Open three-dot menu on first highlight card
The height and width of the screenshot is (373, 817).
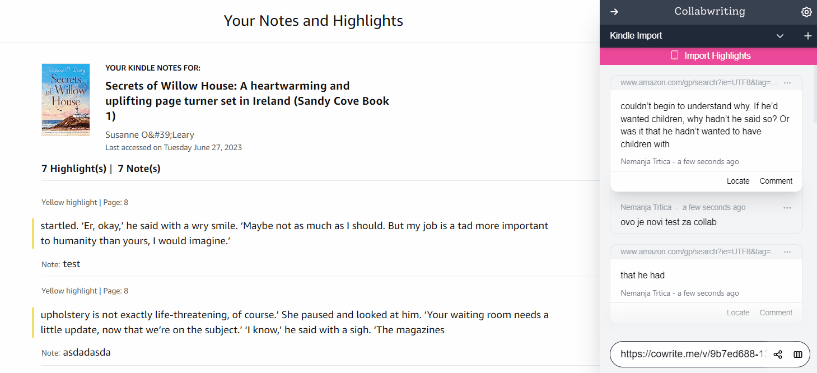point(787,83)
